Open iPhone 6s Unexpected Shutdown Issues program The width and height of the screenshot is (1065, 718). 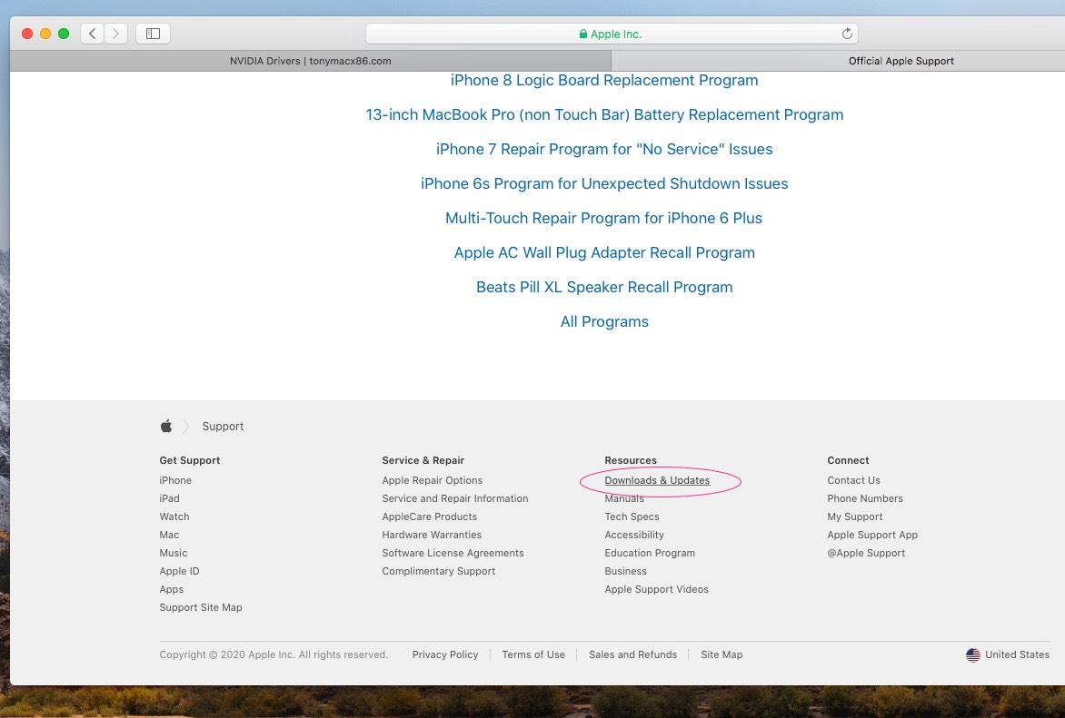(603, 184)
